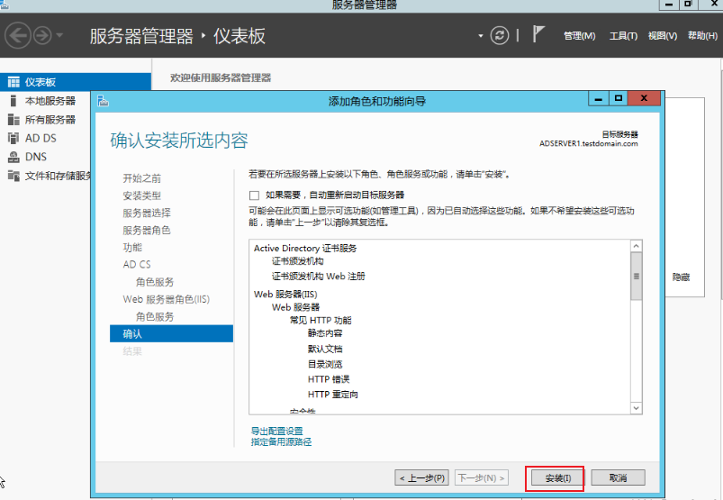Select AD DS label in sidebar
This screenshot has height=500, width=723.
(x=41, y=138)
